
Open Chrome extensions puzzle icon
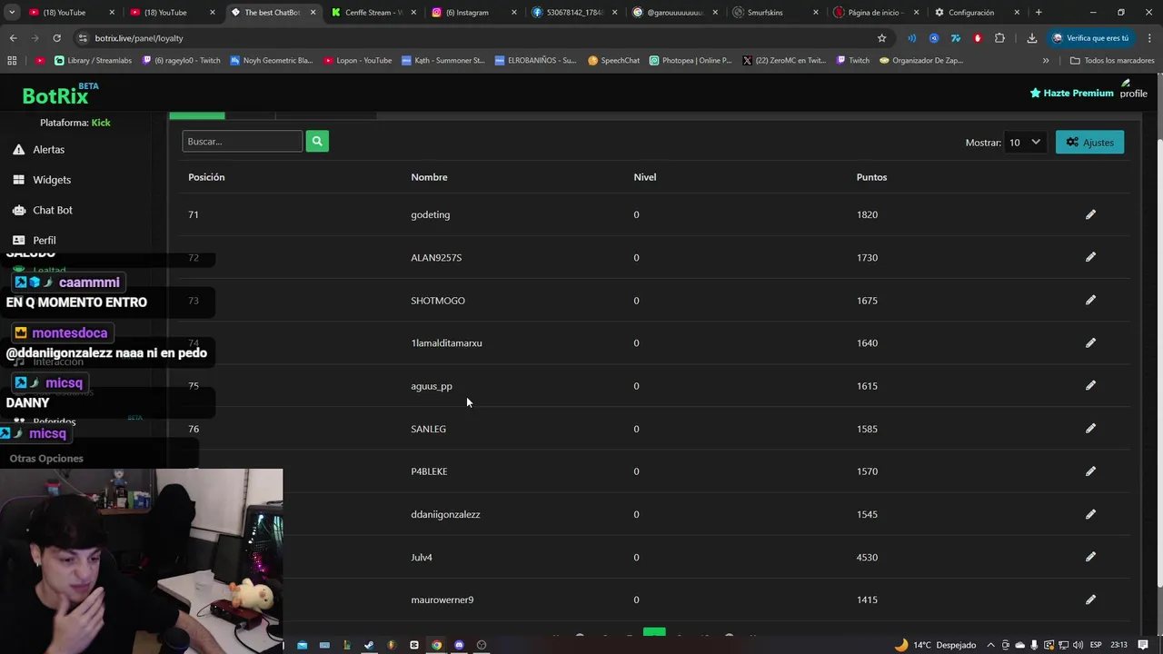(999, 38)
